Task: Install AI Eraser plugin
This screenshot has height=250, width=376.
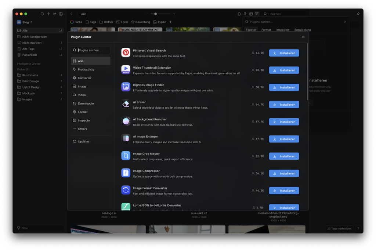Action: click(284, 105)
